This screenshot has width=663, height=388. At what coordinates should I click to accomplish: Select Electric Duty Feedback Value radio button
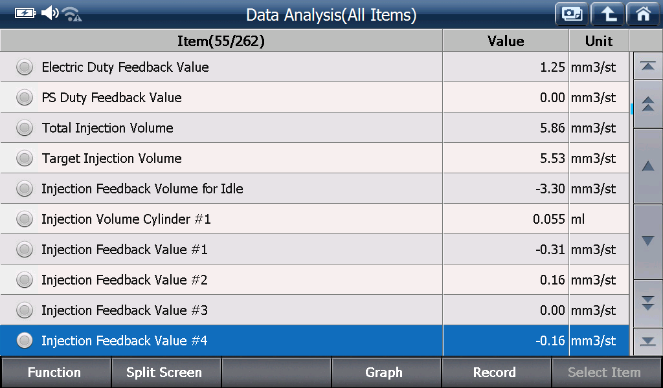(25, 67)
